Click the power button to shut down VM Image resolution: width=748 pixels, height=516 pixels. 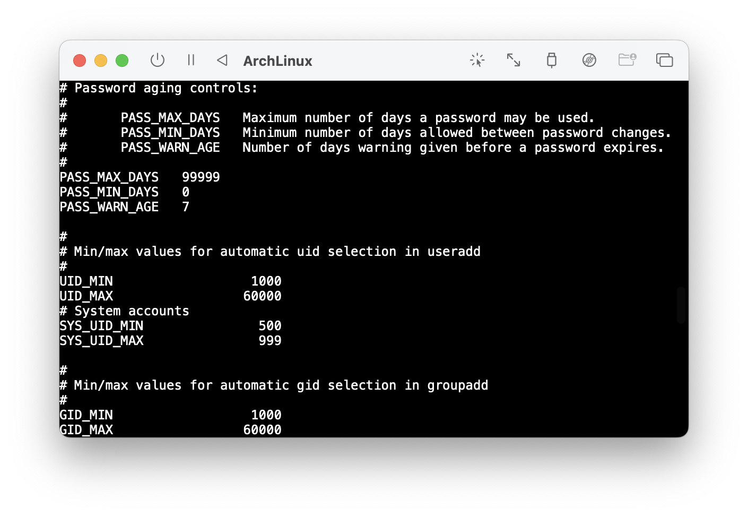pos(158,61)
